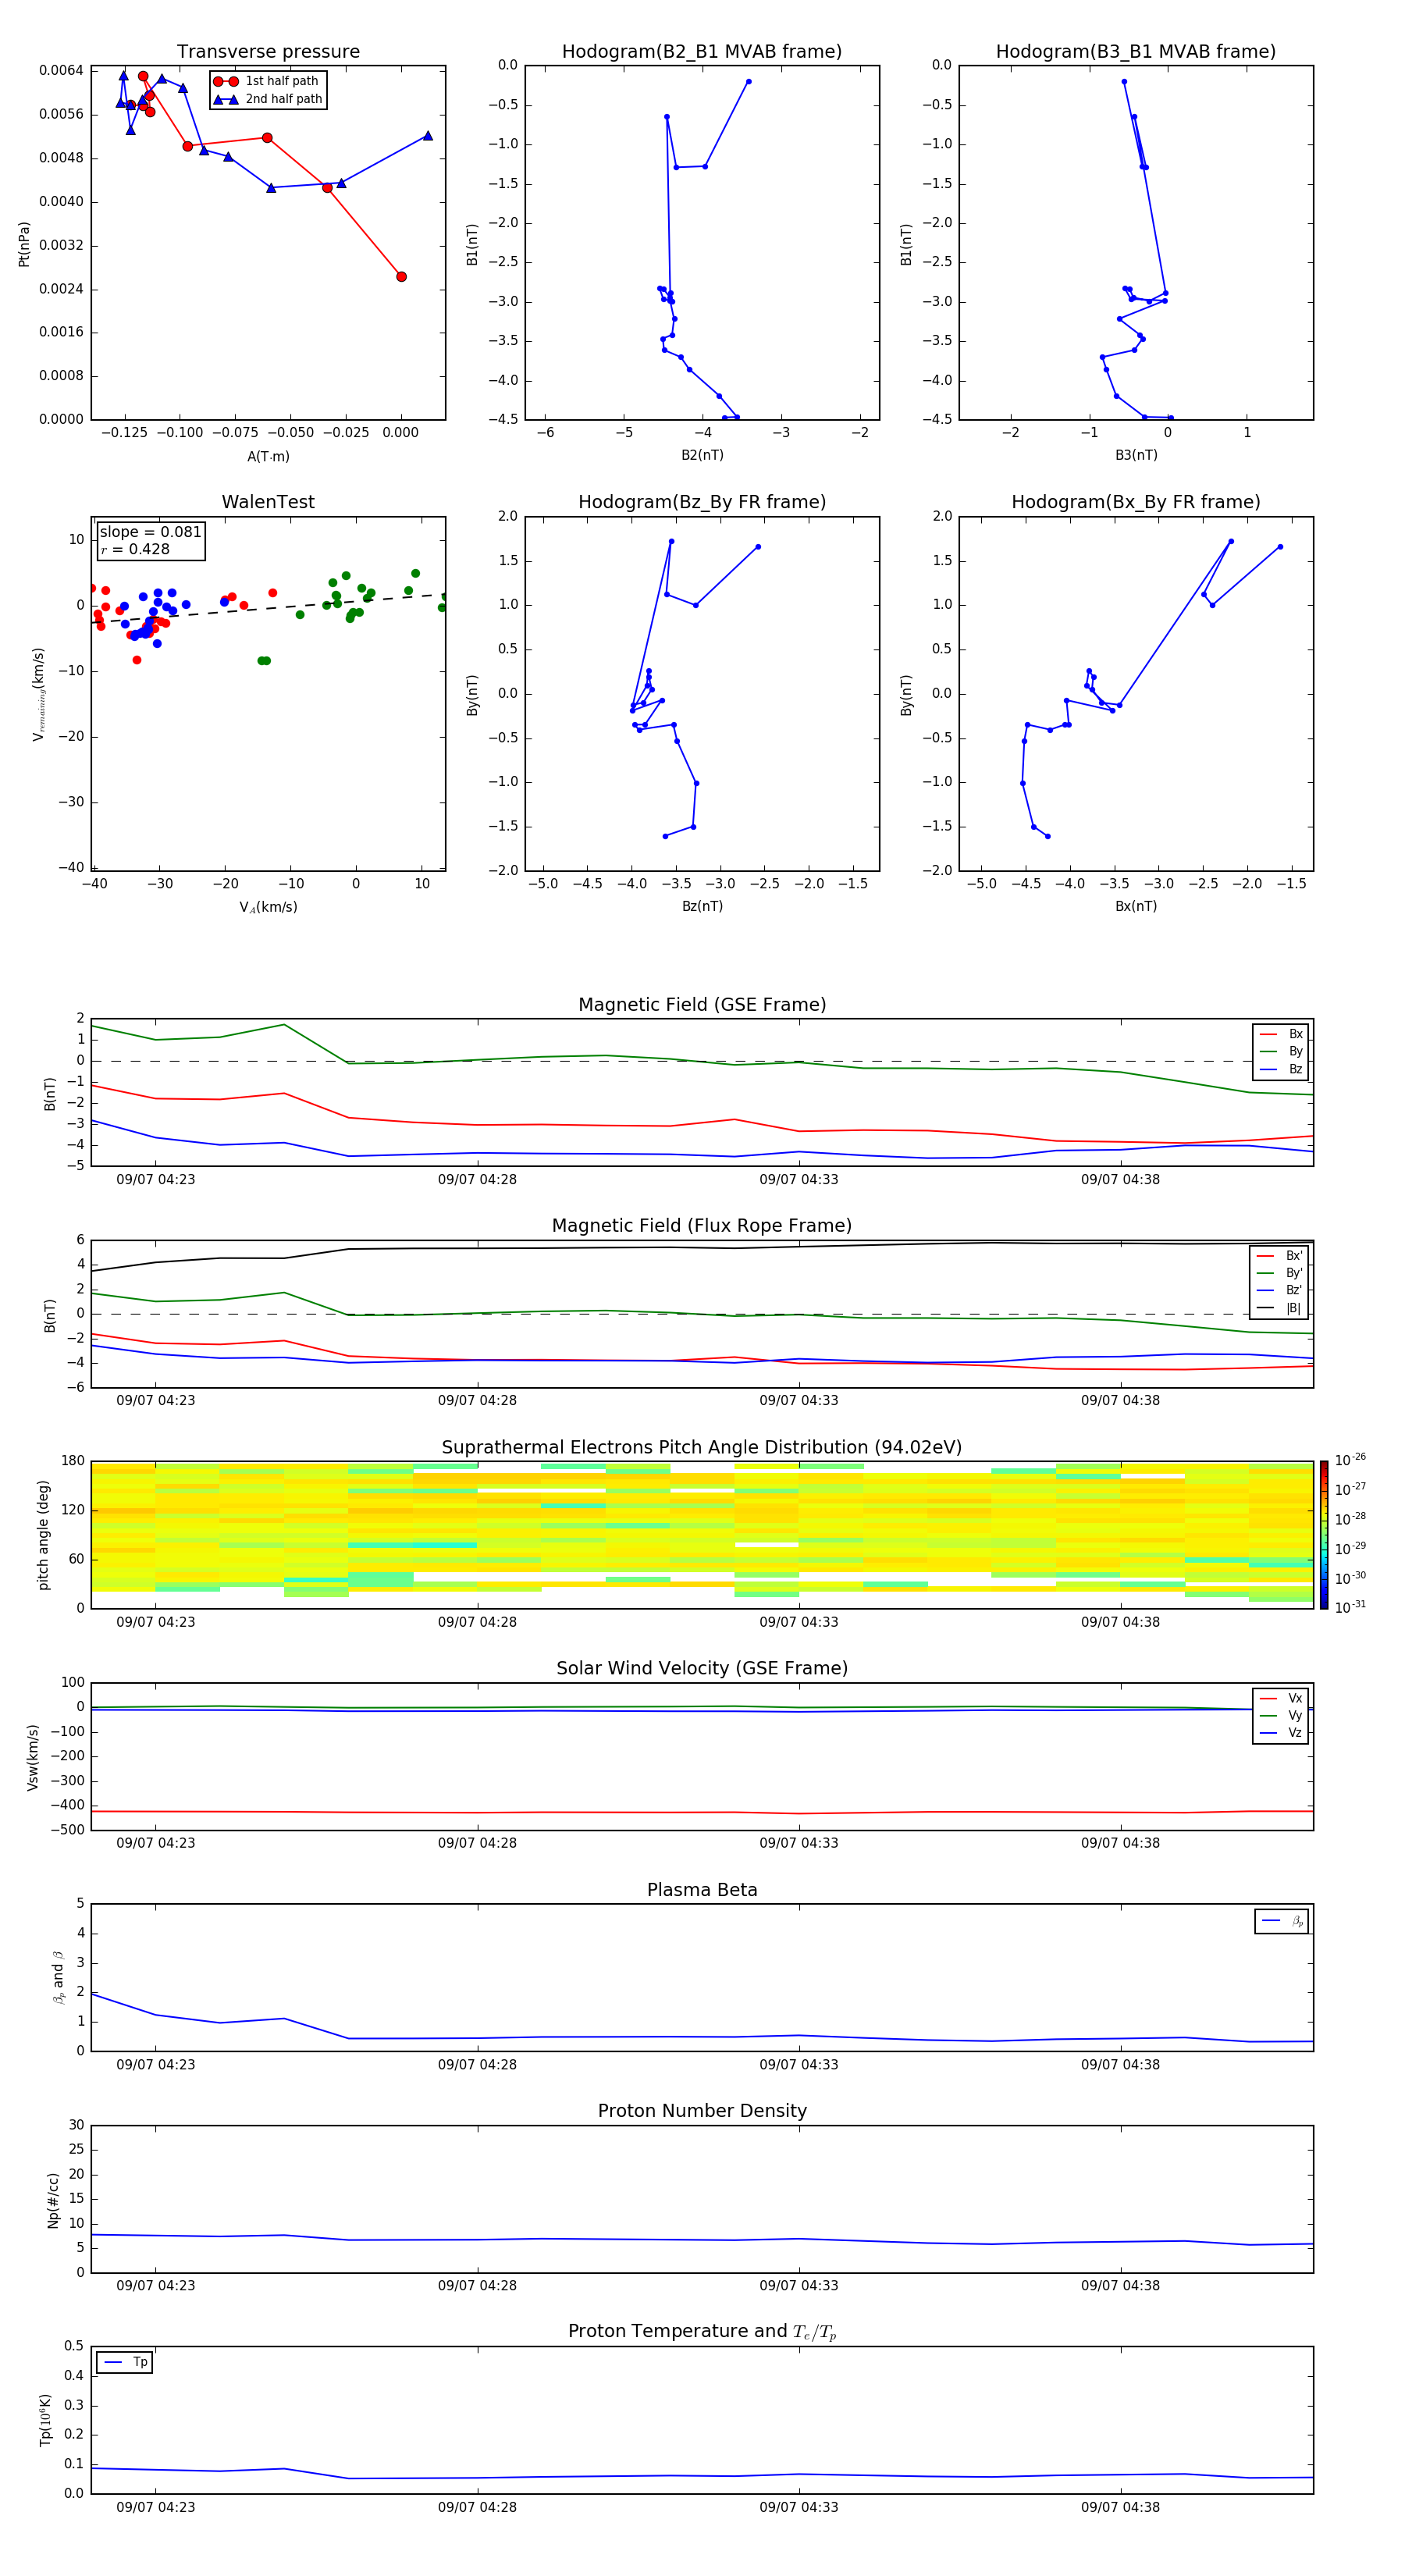Click the "Bx(nT)" x-axis label

[x=1136, y=906]
